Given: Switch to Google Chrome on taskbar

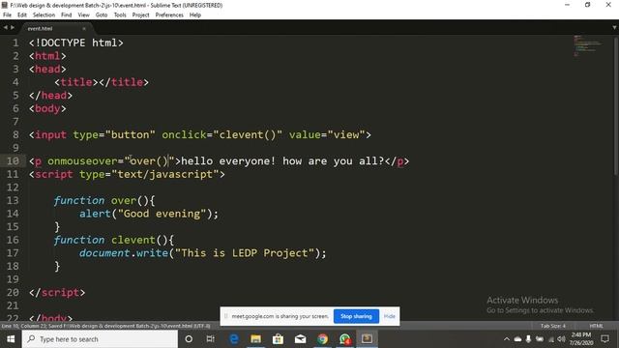Looking at the screenshot, I should [322, 339].
